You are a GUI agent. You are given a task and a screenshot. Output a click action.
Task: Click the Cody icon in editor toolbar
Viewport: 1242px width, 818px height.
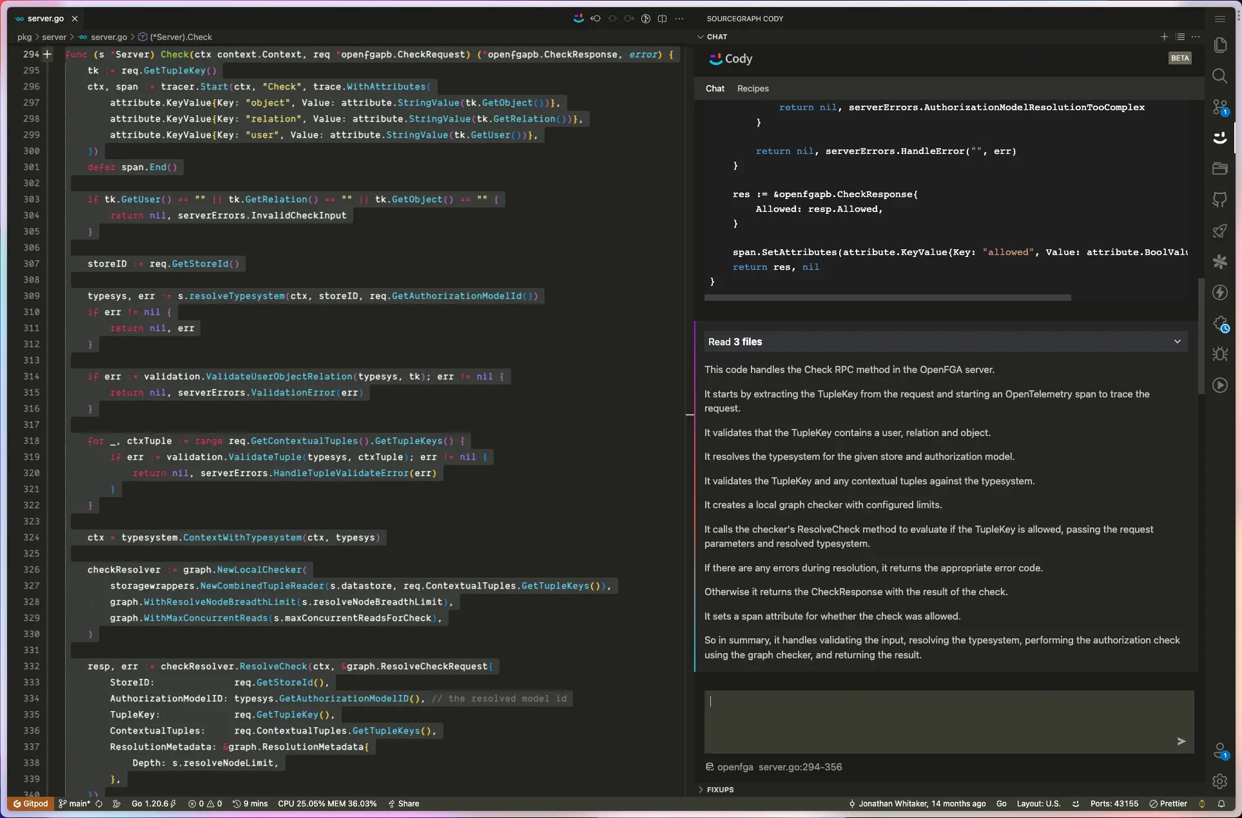point(578,19)
